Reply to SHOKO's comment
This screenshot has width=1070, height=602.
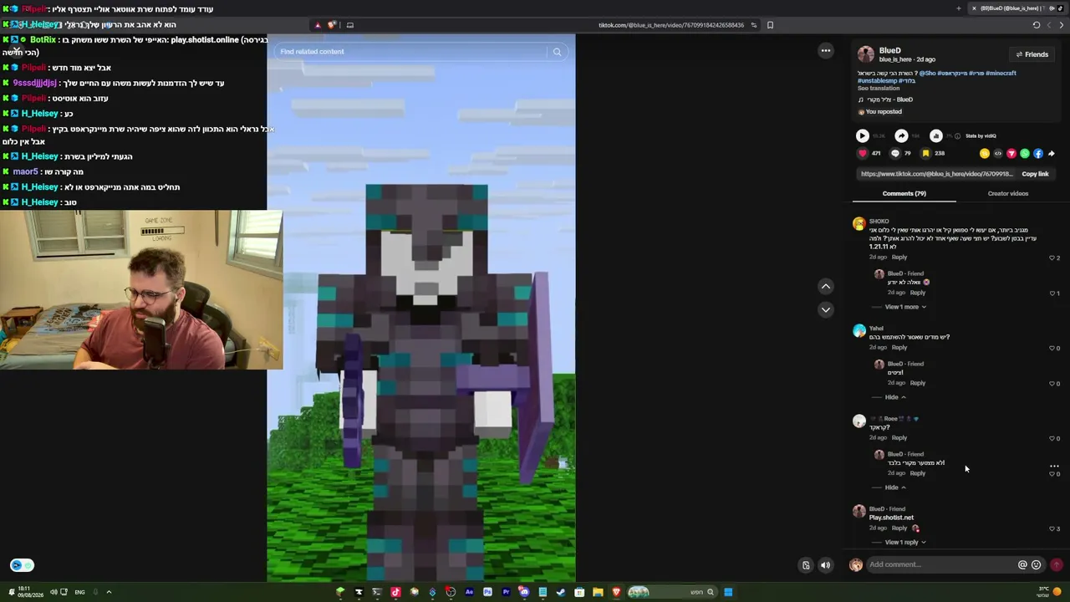point(899,258)
